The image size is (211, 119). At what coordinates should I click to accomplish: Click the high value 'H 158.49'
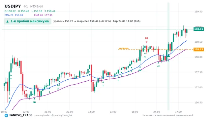[x=23, y=11]
